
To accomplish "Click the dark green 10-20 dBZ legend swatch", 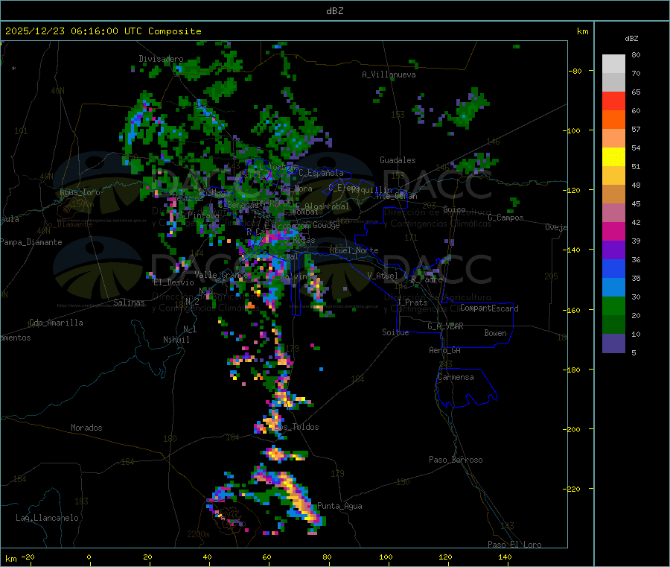I will tap(613, 325).
